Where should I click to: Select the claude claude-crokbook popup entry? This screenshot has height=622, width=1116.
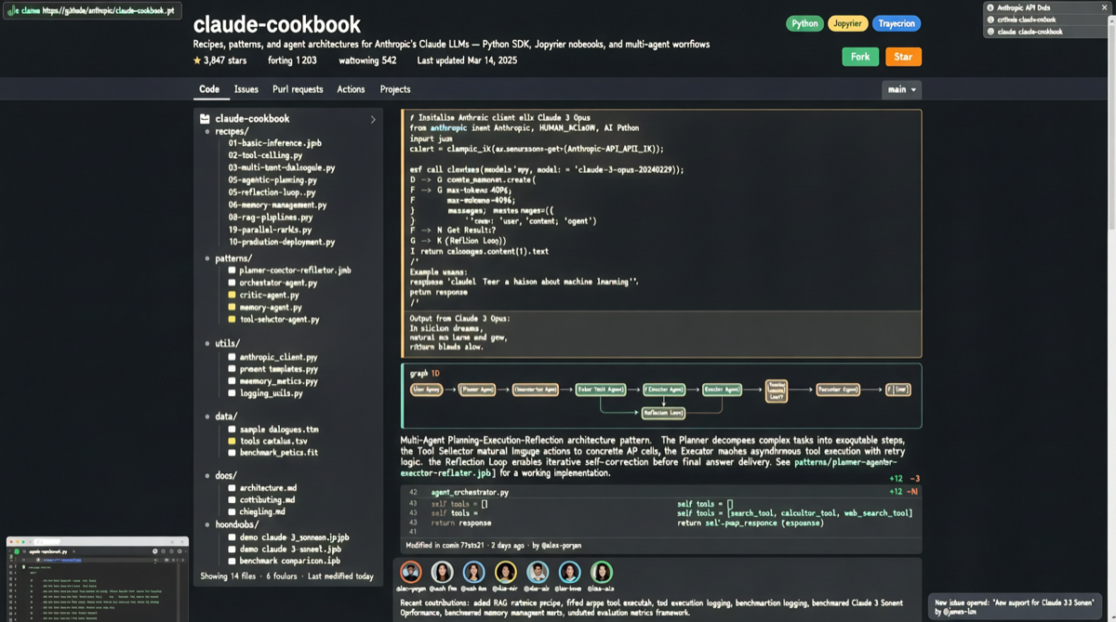pos(1045,32)
